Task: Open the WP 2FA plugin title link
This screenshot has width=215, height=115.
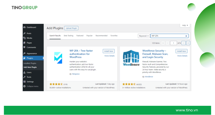Action: point(81,54)
